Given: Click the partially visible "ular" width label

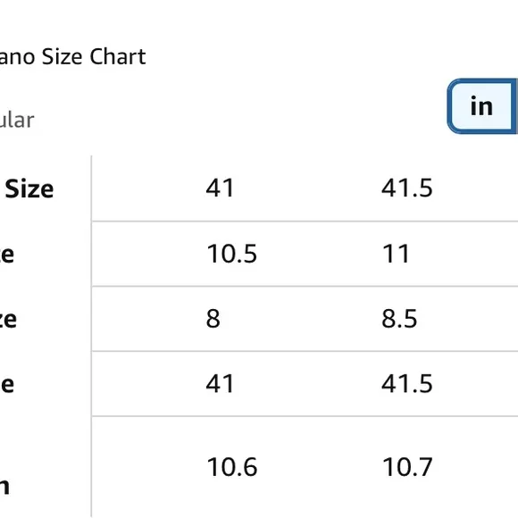Looking at the screenshot, I should (16, 120).
